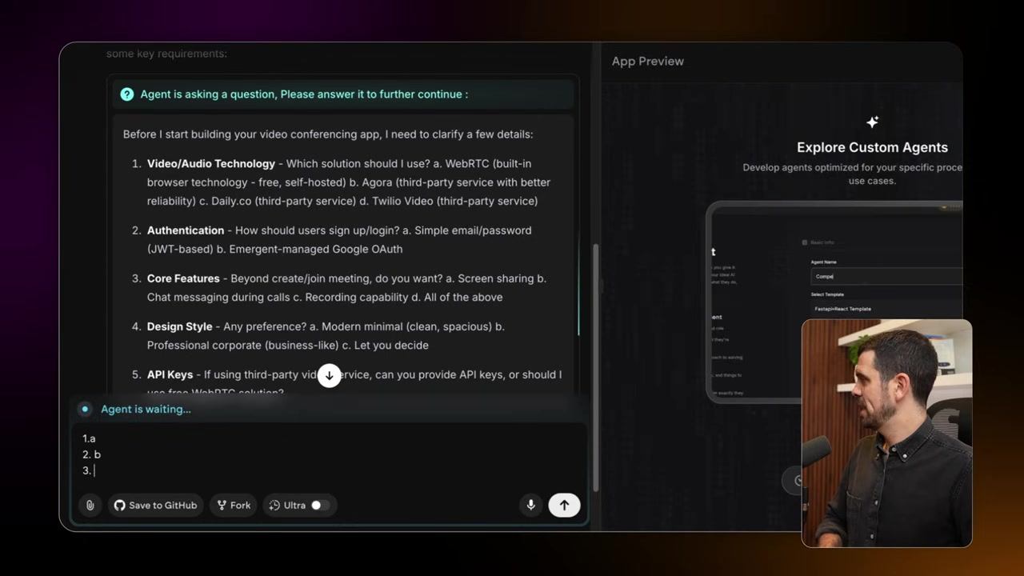Screen dimensions: 1024x576
Task: Enable the Ultra mode toggle
Action: [x=318, y=505]
